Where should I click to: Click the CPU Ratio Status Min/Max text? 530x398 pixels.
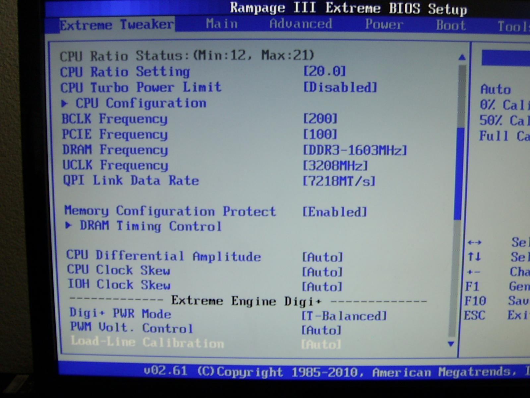tap(187, 55)
